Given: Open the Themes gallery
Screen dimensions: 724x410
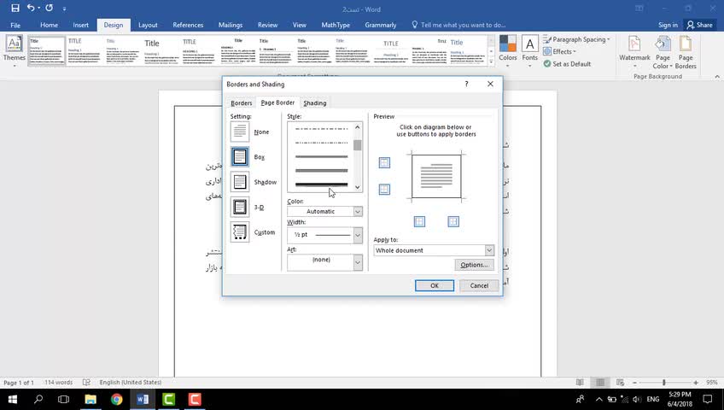Looking at the screenshot, I should pos(14,51).
